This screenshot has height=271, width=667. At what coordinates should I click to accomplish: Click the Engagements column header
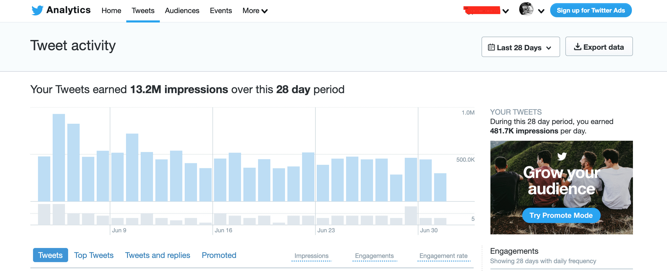pyautogui.click(x=374, y=256)
